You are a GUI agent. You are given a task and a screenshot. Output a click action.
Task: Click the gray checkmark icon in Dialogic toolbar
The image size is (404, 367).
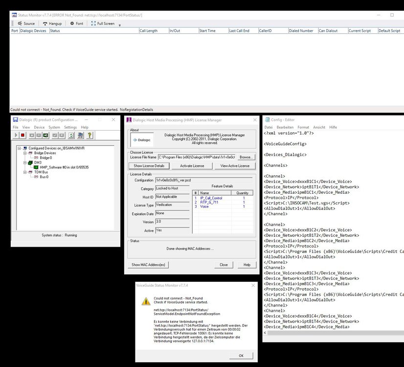click(55, 135)
